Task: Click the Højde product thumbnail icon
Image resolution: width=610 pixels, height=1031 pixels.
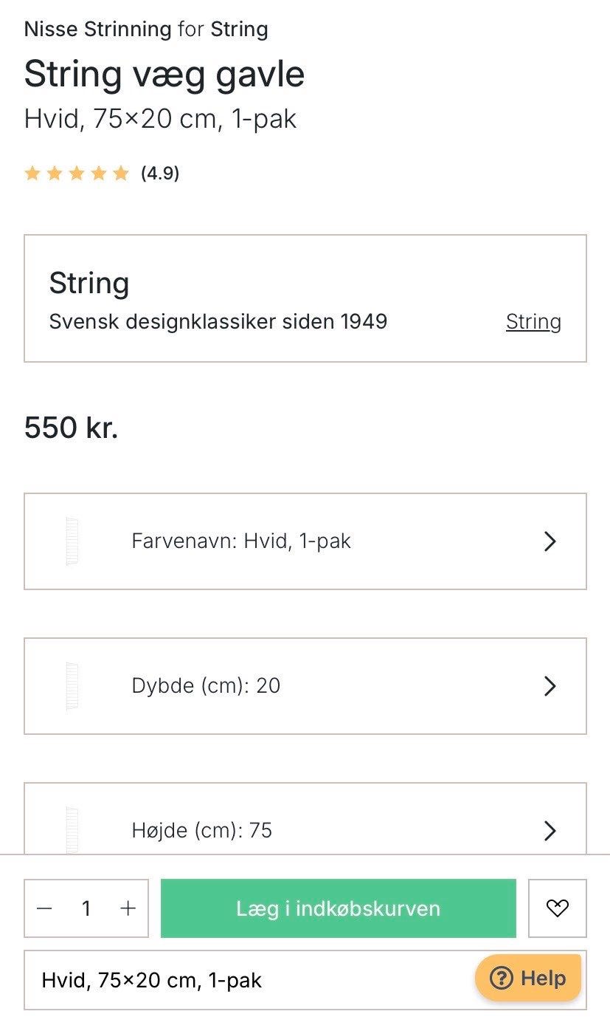Action: [x=72, y=830]
